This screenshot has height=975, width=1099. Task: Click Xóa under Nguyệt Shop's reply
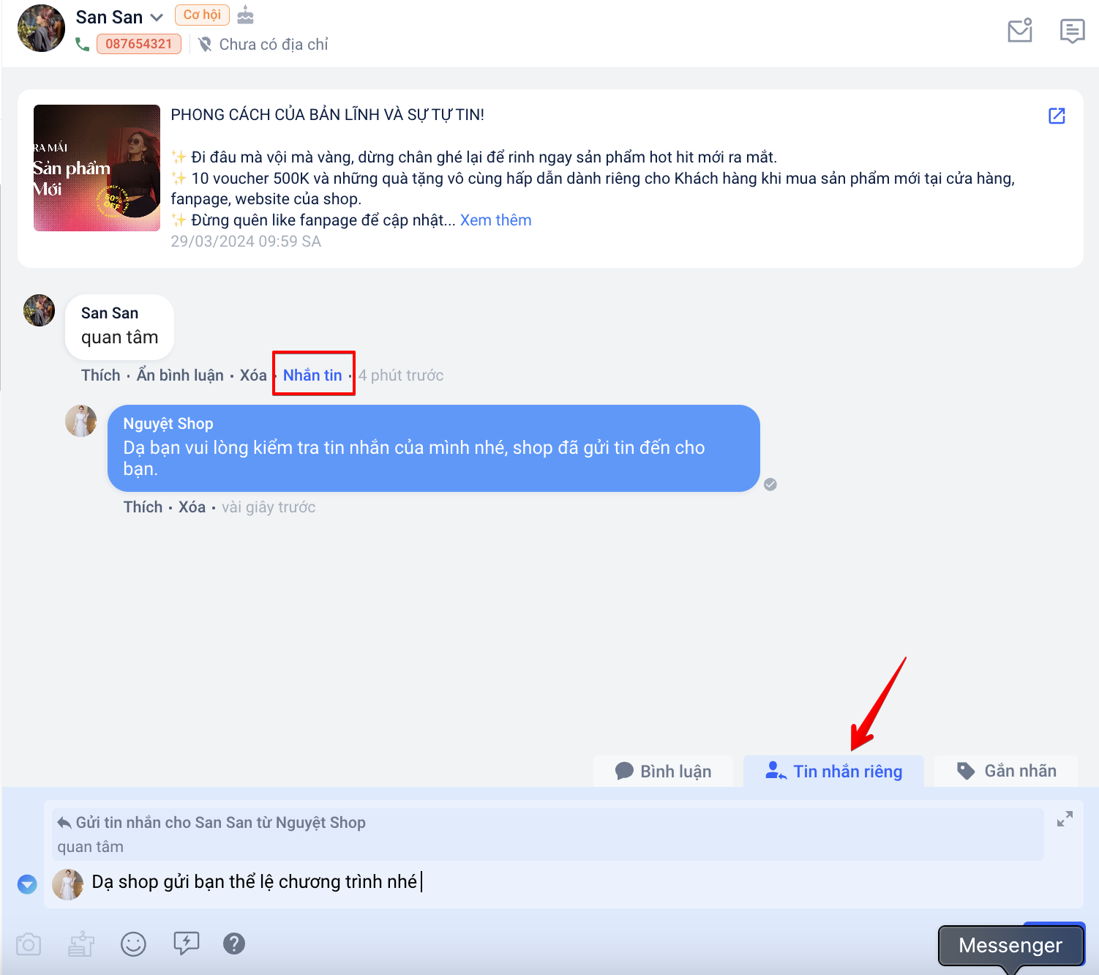click(x=192, y=507)
